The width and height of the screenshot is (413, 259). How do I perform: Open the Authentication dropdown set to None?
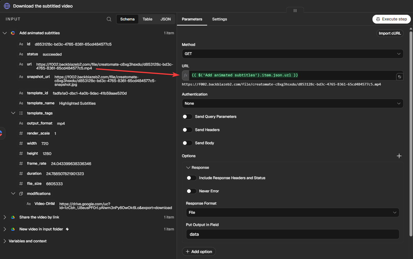pyautogui.click(x=293, y=103)
